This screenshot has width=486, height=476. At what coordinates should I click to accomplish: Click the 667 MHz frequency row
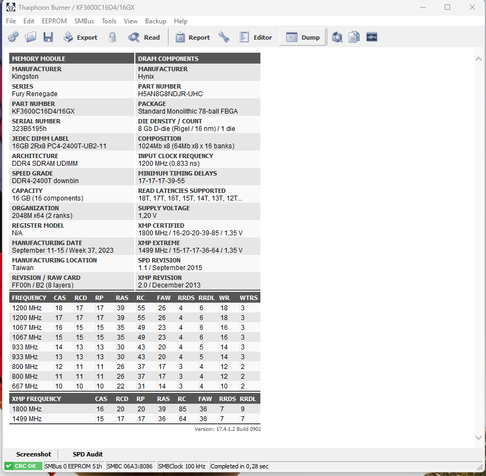tap(135, 386)
